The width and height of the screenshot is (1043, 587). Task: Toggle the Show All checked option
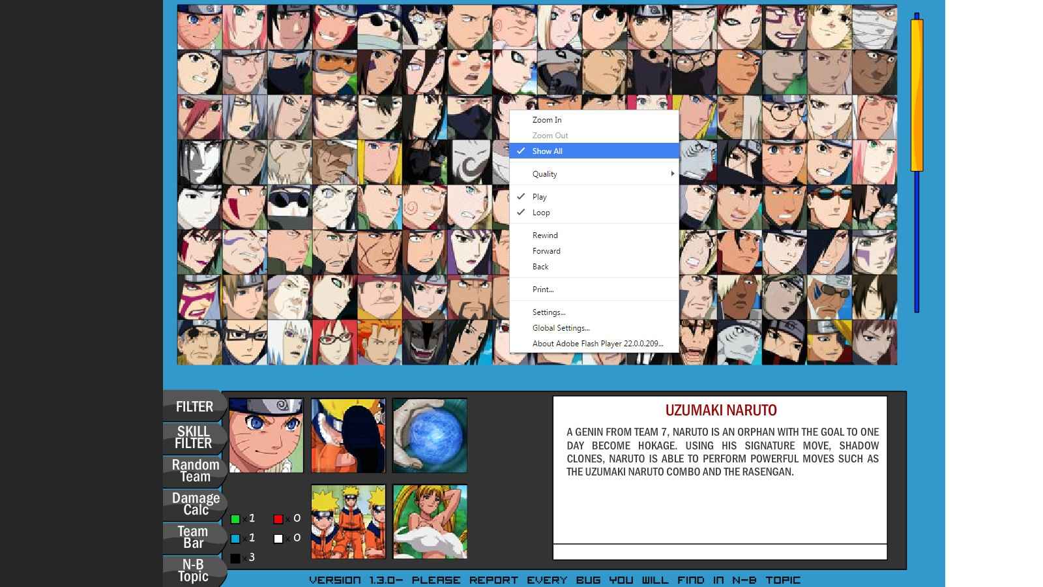coord(547,151)
